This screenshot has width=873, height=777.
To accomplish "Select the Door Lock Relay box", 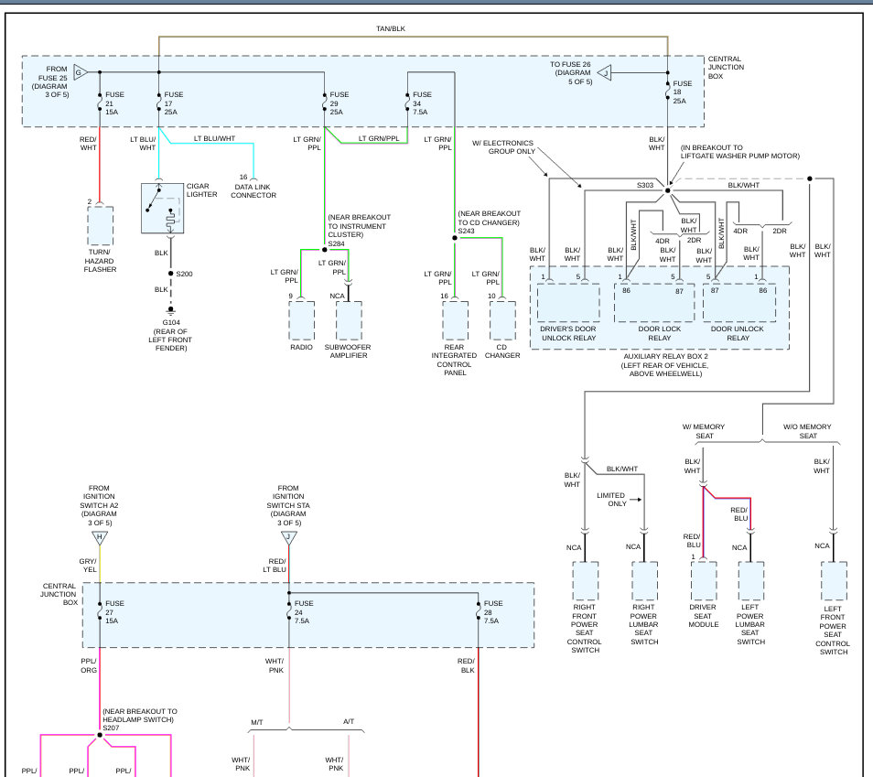I will coord(654,303).
